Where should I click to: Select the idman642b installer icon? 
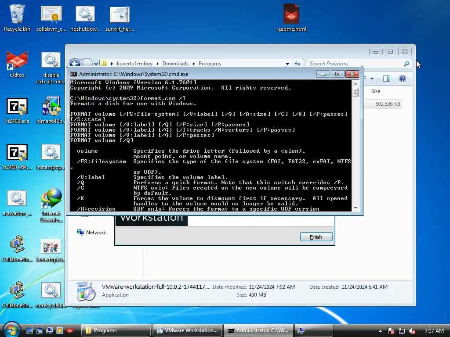(51, 110)
